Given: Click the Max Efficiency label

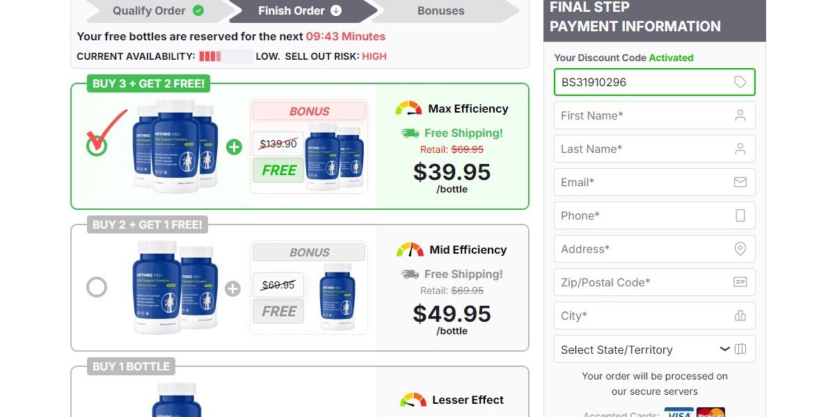Looking at the screenshot, I should coord(468,108).
